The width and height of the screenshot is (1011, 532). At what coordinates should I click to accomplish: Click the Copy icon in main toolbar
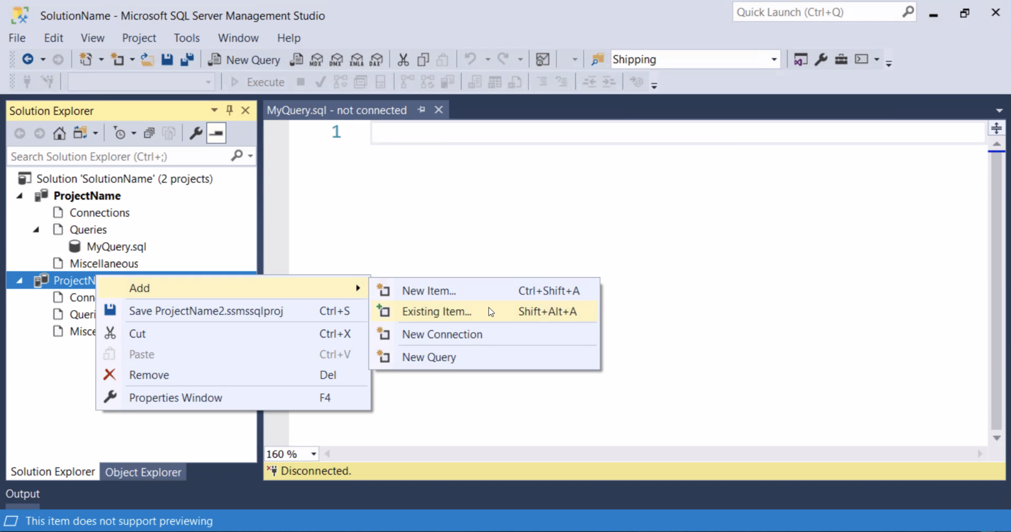(x=423, y=59)
